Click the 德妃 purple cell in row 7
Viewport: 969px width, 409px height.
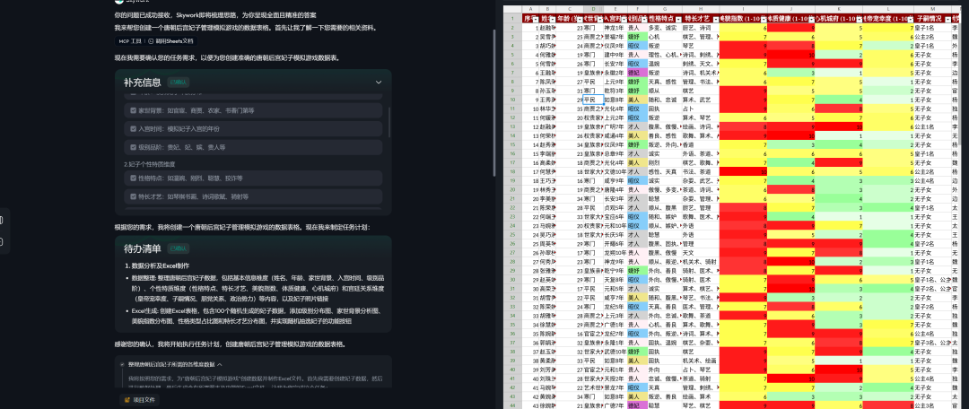coord(637,73)
